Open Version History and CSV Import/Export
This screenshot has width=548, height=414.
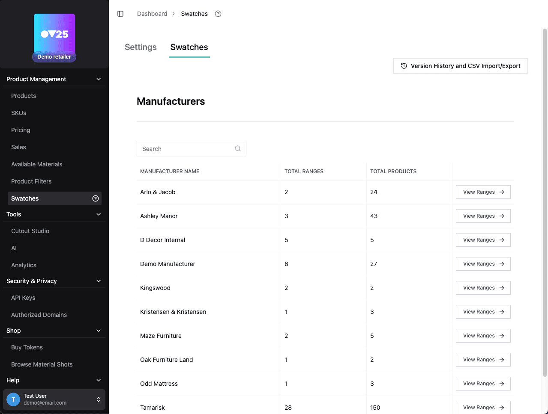coord(460,66)
